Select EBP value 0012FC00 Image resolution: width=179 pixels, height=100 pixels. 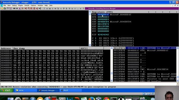[103, 26]
